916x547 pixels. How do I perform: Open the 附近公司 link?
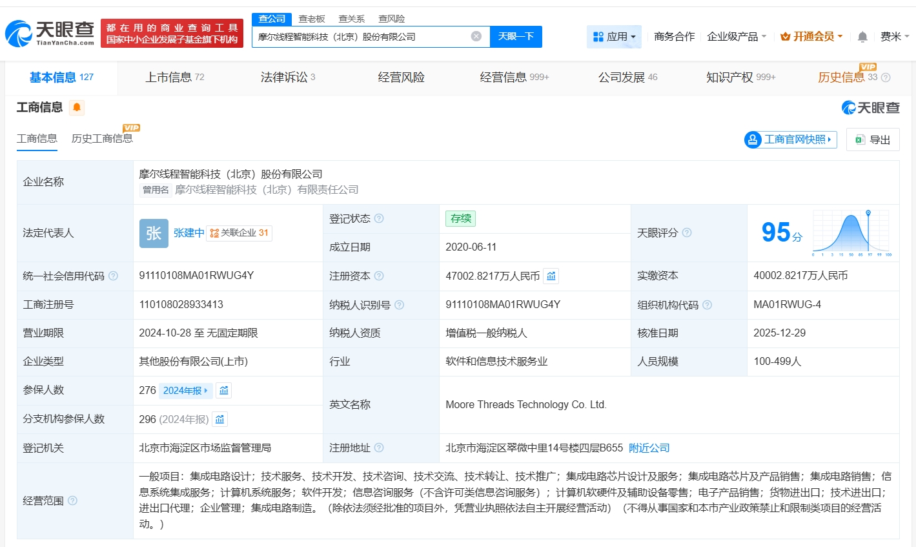click(x=649, y=448)
